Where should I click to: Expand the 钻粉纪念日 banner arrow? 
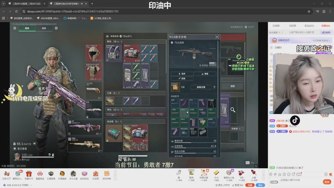pyautogui.click(x=330, y=40)
